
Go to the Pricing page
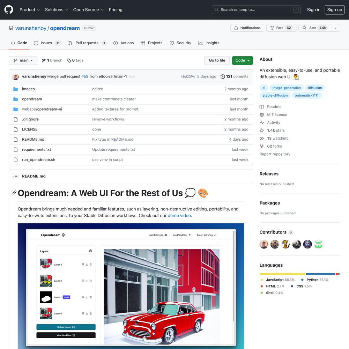pos(116,9)
